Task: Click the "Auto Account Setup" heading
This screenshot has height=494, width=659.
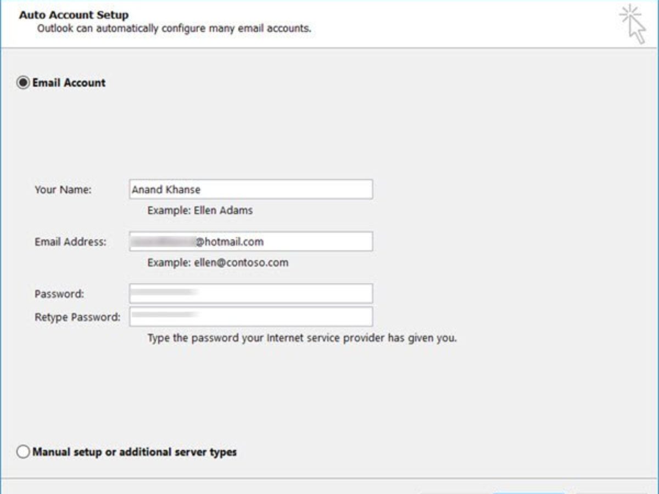Action: [x=74, y=15]
